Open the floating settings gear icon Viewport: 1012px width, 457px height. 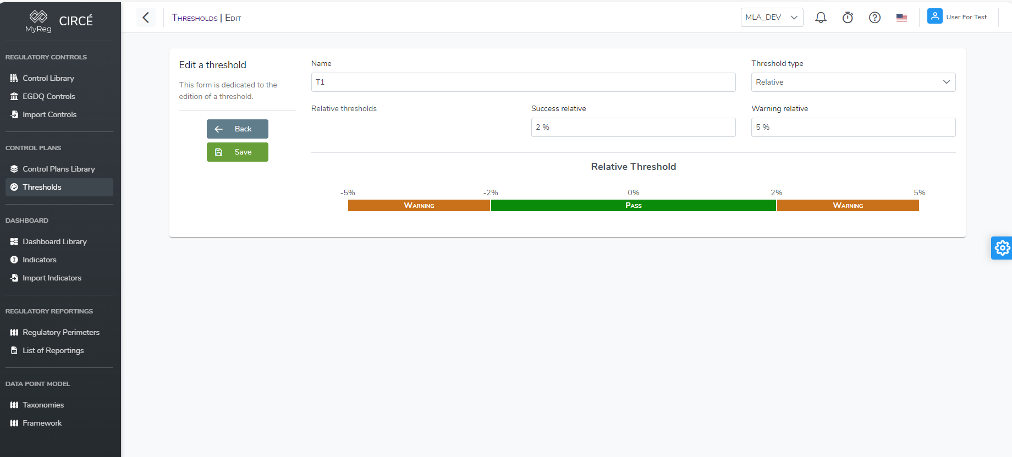click(1002, 248)
